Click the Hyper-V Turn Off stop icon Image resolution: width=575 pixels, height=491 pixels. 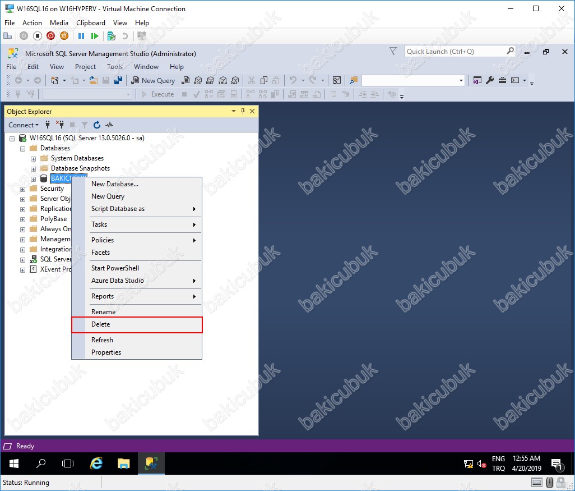38,36
